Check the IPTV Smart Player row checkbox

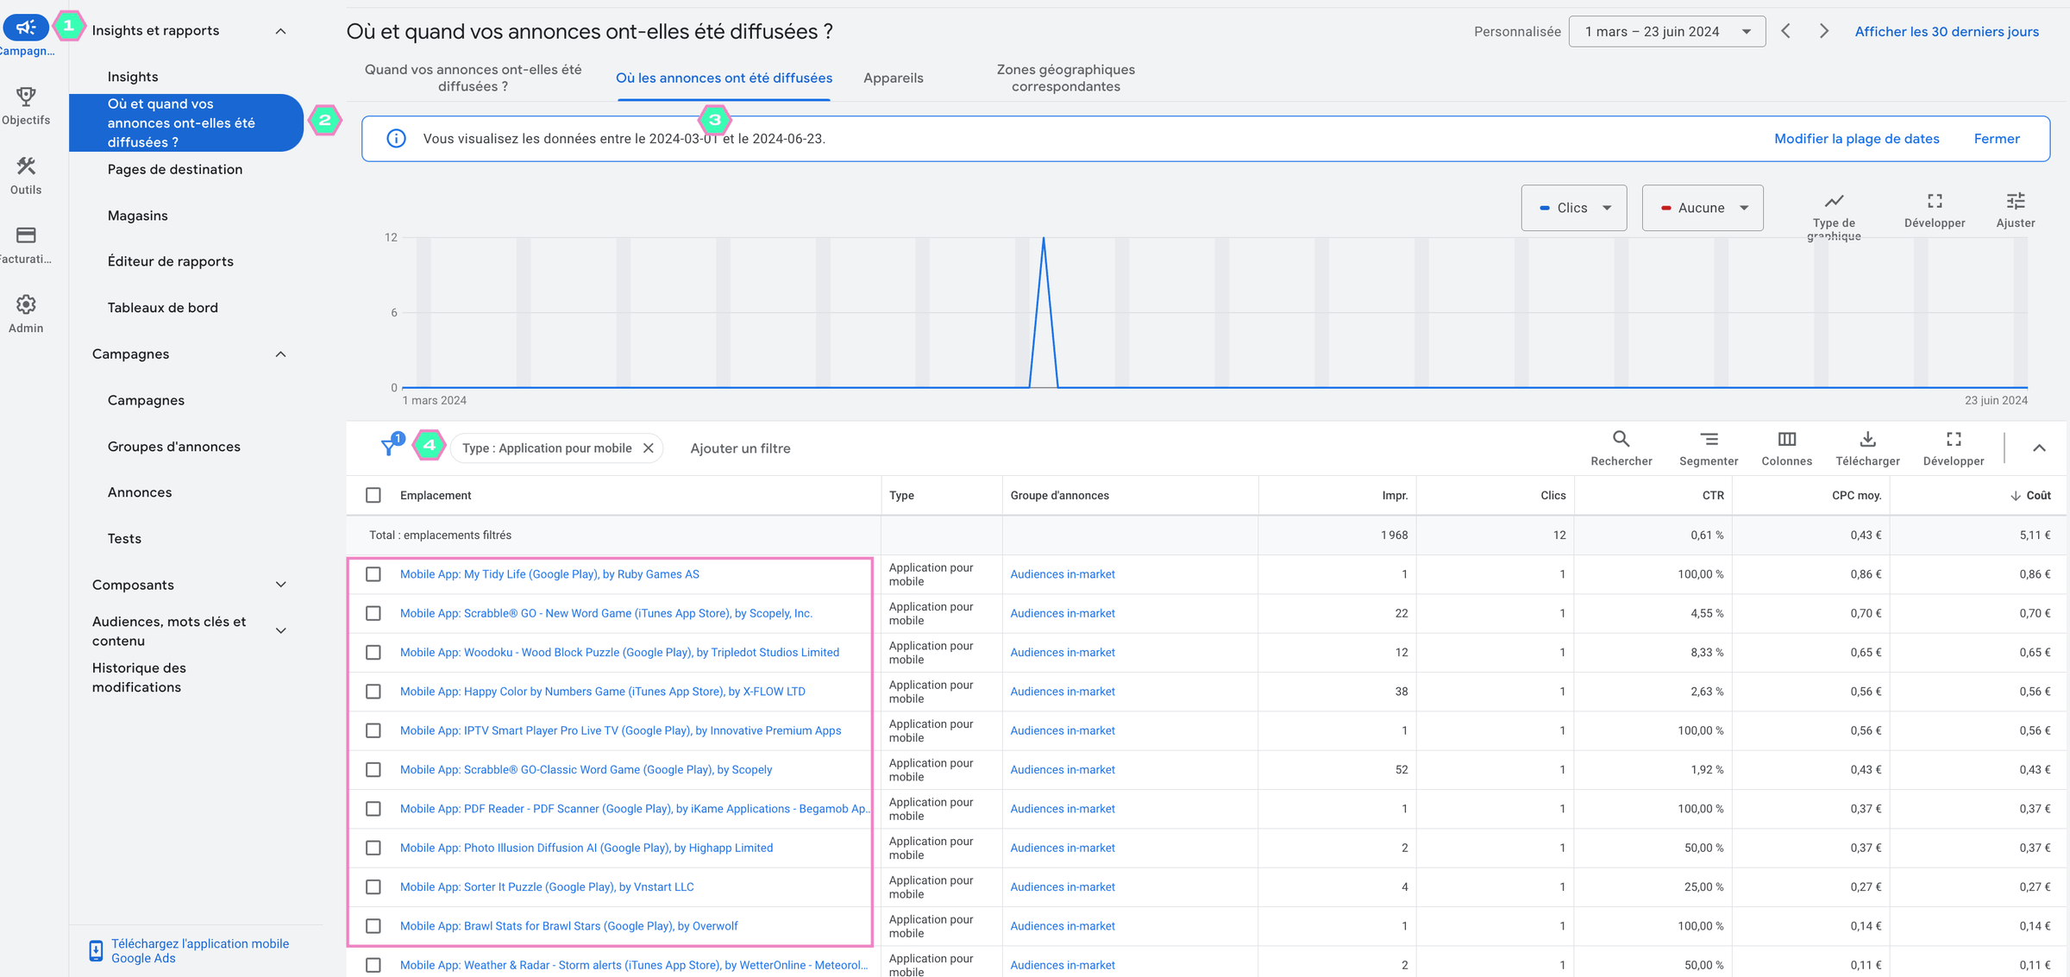point(373,730)
